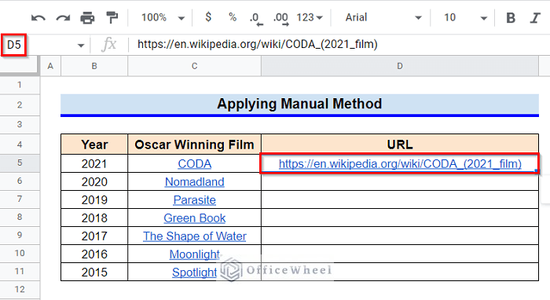This screenshot has width=550, height=300.
Task: Select the Paint format roller icon
Action: click(112, 17)
